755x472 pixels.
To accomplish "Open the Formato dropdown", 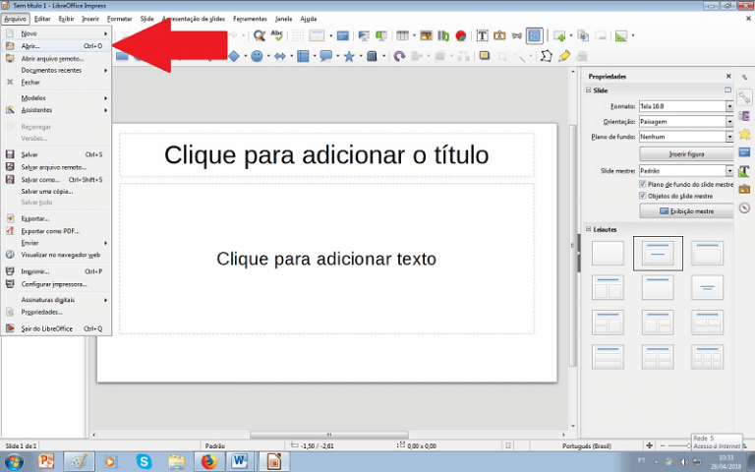I will tap(729, 106).
